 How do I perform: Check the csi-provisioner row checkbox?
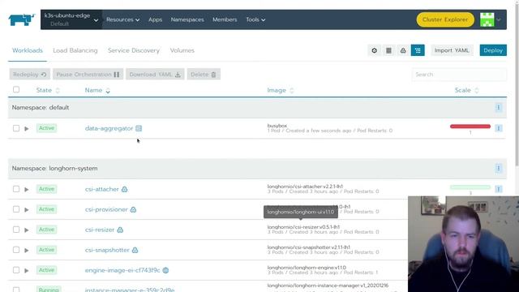[16, 209]
